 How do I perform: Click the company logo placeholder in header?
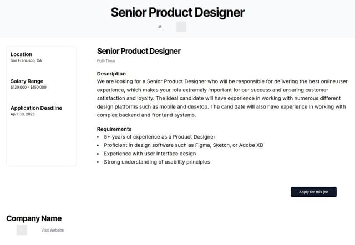181,27
